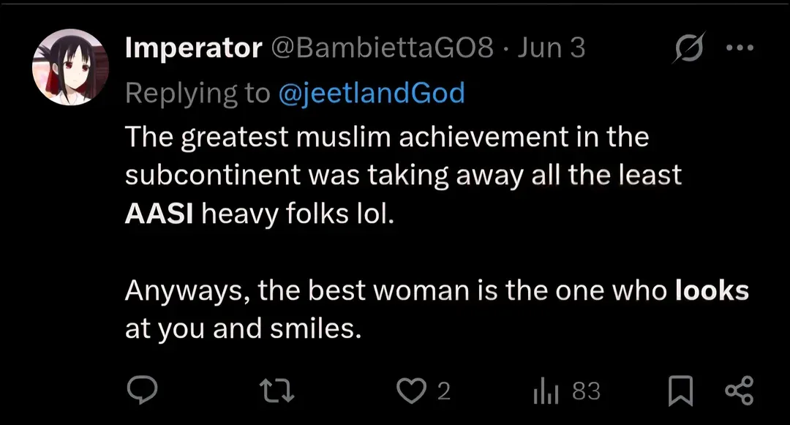The height and width of the screenshot is (425, 790).
Task: Like the tweet with the heart icon
Action: tap(410, 391)
